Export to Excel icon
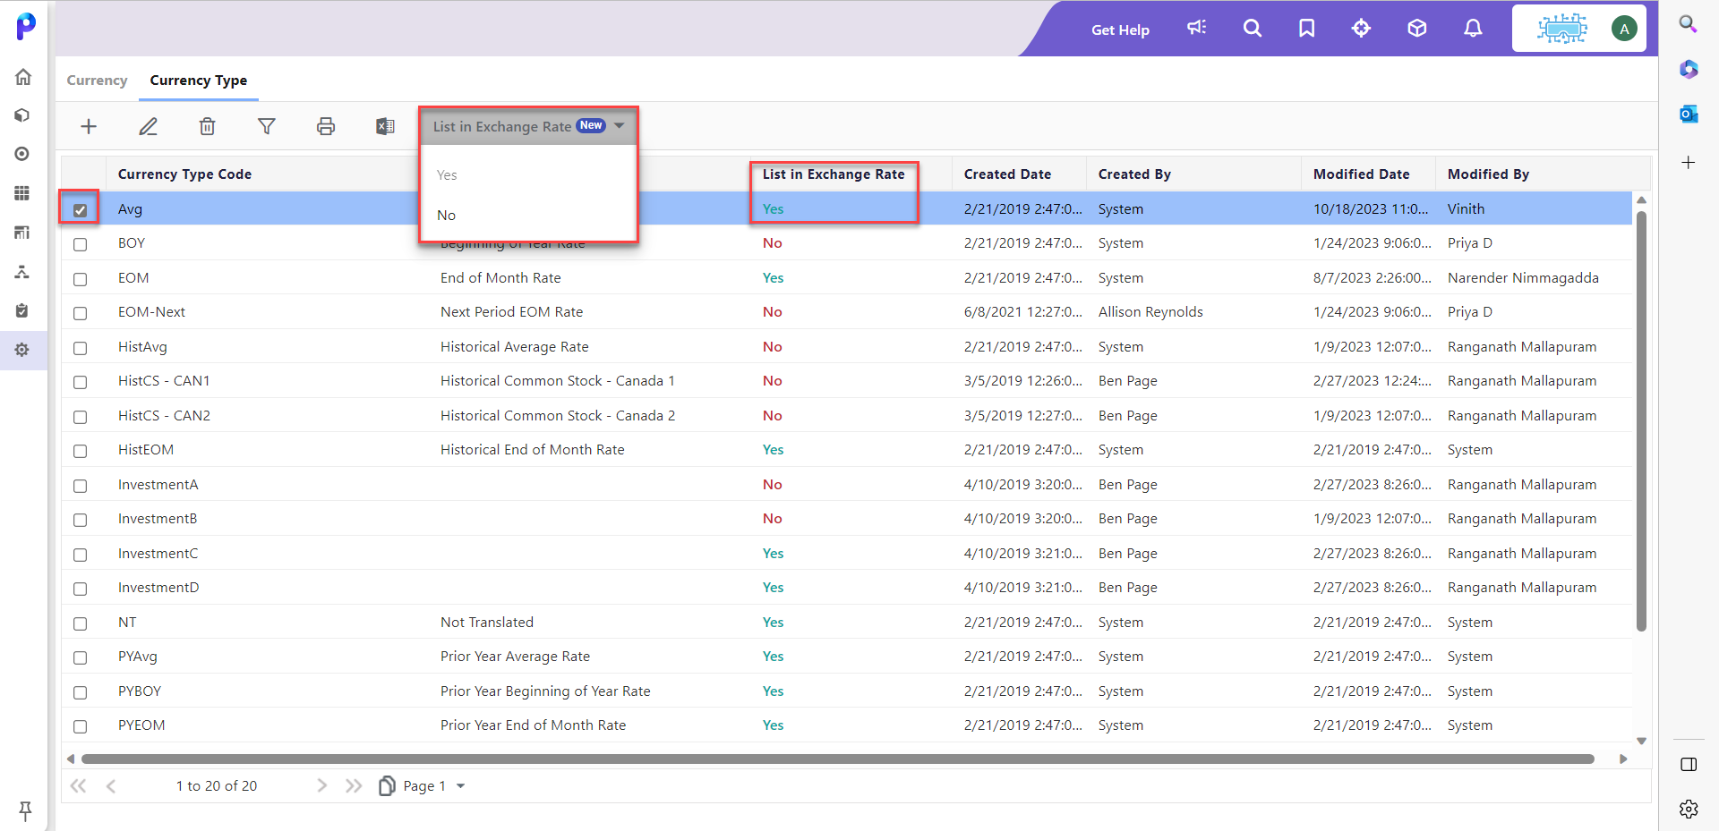Image resolution: width=1719 pixels, height=831 pixels. tap(385, 127)
